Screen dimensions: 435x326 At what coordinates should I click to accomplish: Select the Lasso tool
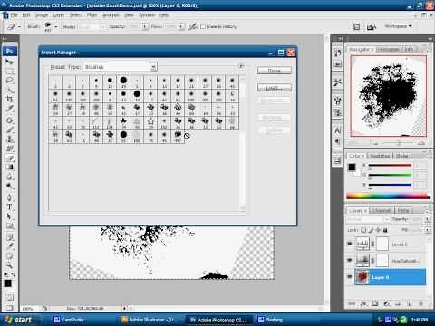pos(9,81)
